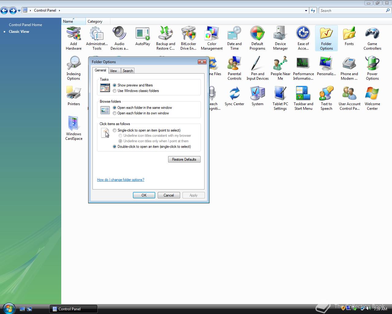The height and width of the screenshot is (314, 392).
Task: Open Device Manager icon
Action: pos(280,38)
